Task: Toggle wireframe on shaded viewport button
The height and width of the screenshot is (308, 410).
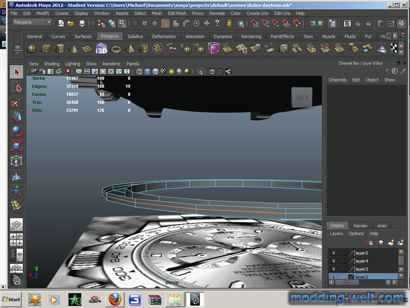Action: 156,71
